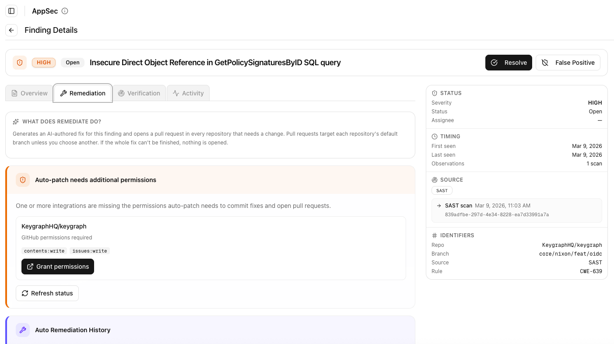Image resolution: width=614 pixels, height=344 pixels.
Task: Open the Overview tab
Action: tap(29, 93)
